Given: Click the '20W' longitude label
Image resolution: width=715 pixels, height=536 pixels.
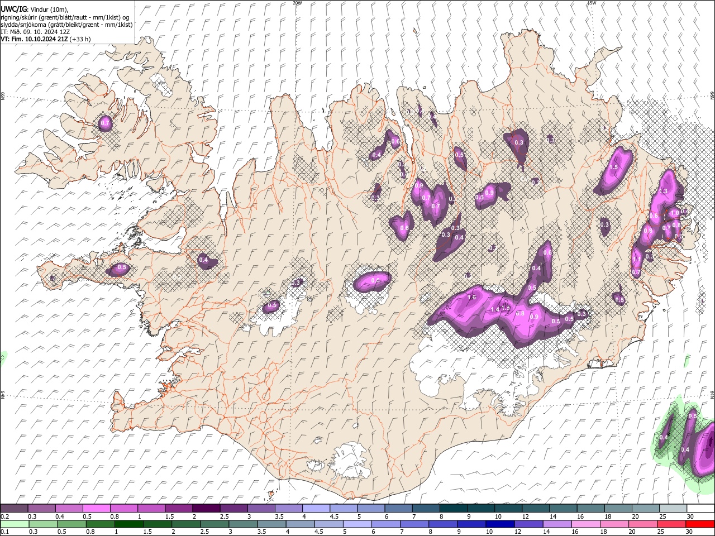Looking at the screenshot, I should 297,3.
